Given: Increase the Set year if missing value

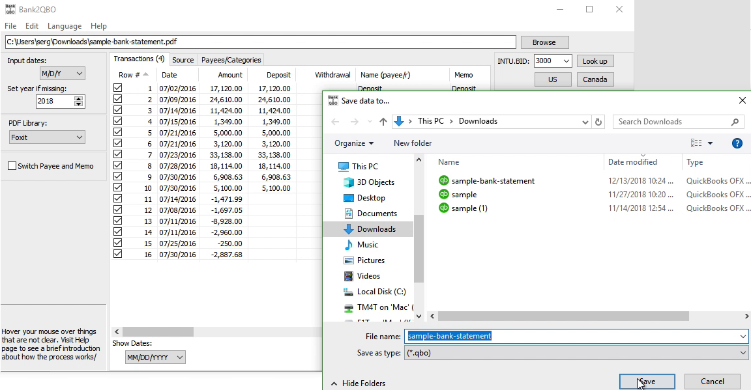Looking at the screenshot, I should (79, 98).
